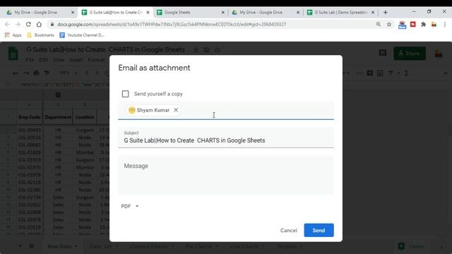452x254 pixels.
Task: Go forward in browser history
Action: pyautogui.click(x=18, y=25)
